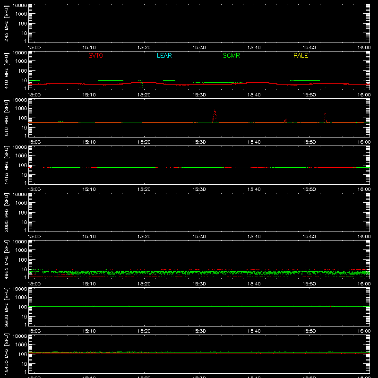This screenshot has width=378, height=378.
Task: Click the 10000 y-tick on the 15400 MHz panel
Action: 20,336
